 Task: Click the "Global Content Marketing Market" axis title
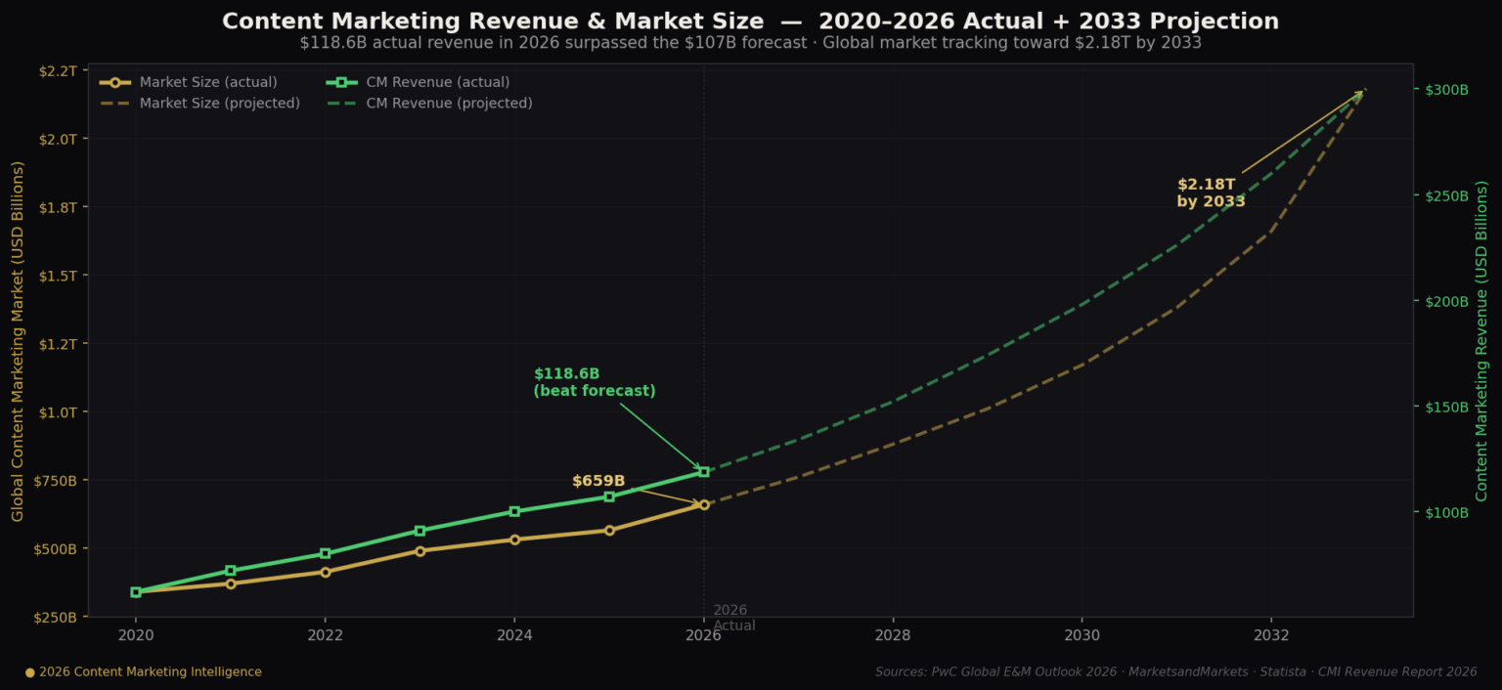18,341
